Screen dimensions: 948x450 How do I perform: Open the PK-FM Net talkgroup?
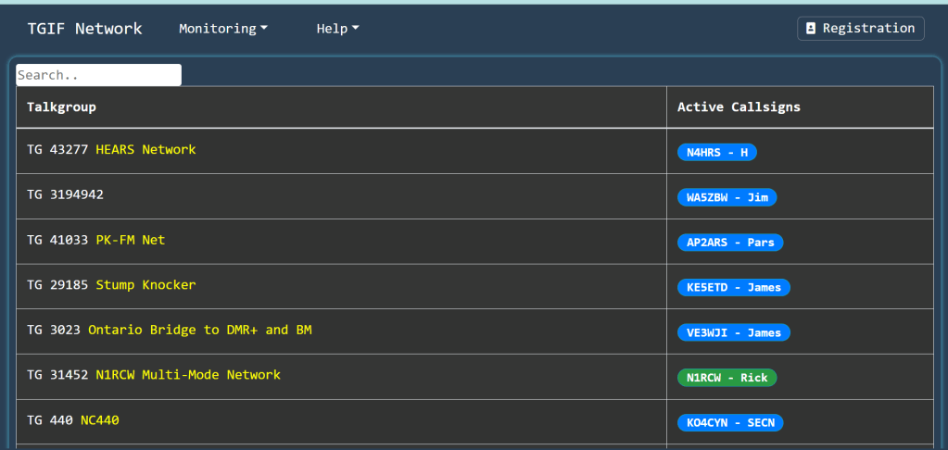pos(130,240)
